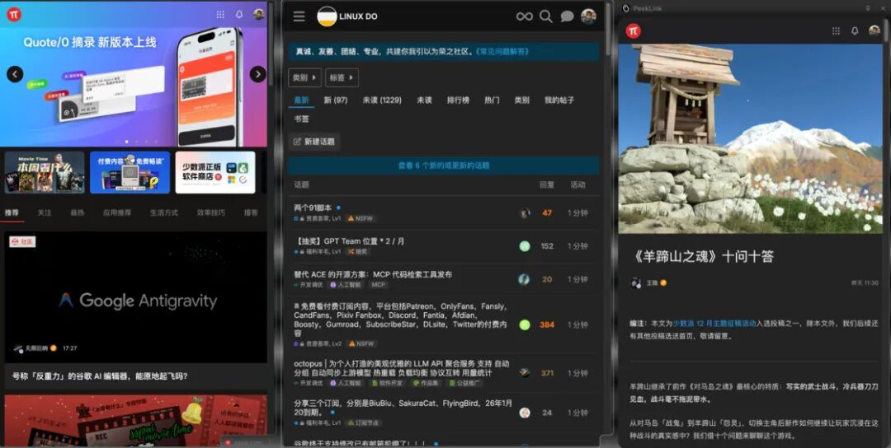The image size is (891, 448).
Task: Click the 订阅节点 tag
Action: coord(364,423)
